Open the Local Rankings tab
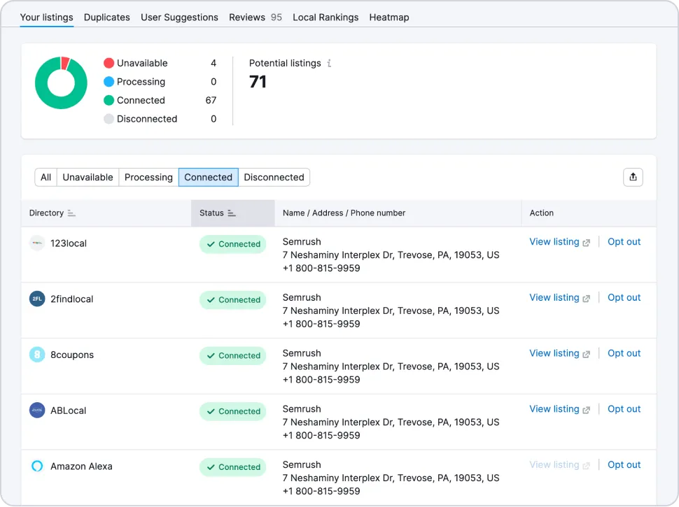 point(325,17)
